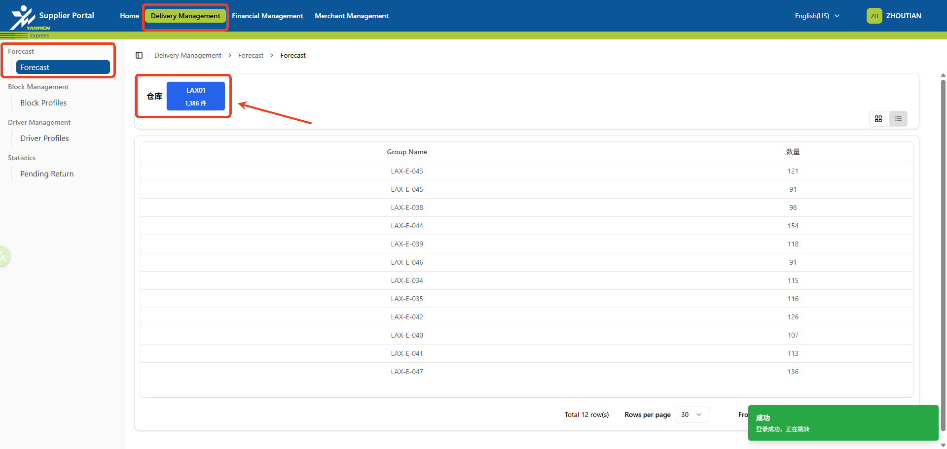Screen dimensions: 947x449
Task: Open the Rows per page dropdown
Action: click(x=692, y=414)
